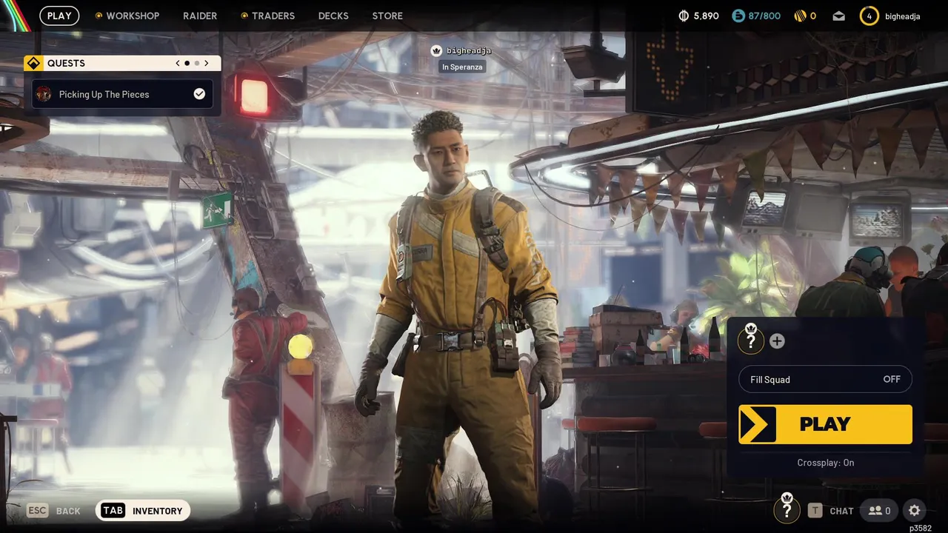Click the level 4 badge icon

pyautogui.click(x=869, y=16)
